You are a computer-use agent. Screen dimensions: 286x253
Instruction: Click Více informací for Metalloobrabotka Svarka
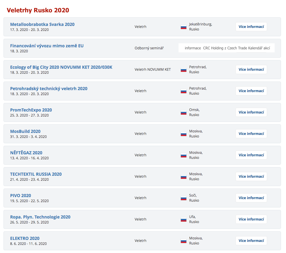coord(251,27)
